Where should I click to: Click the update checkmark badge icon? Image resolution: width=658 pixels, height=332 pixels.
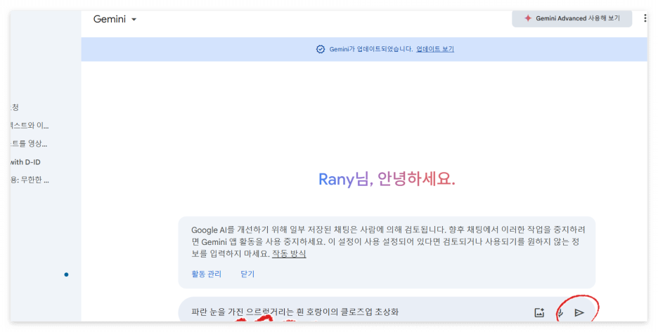point(320,49)
